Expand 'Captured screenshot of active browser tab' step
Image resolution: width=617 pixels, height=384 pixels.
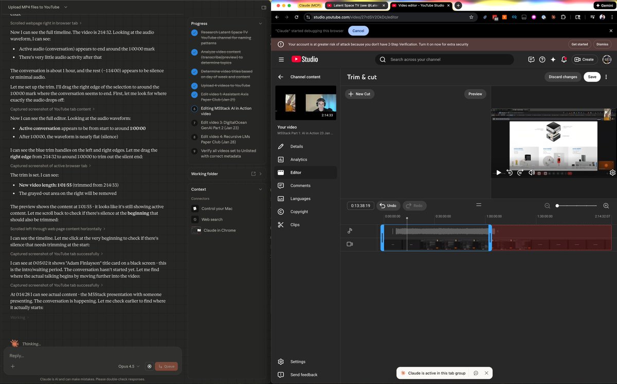point(50,166)
